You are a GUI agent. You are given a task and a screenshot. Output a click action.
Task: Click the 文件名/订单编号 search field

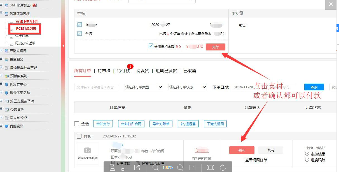(x=96, y=87)
